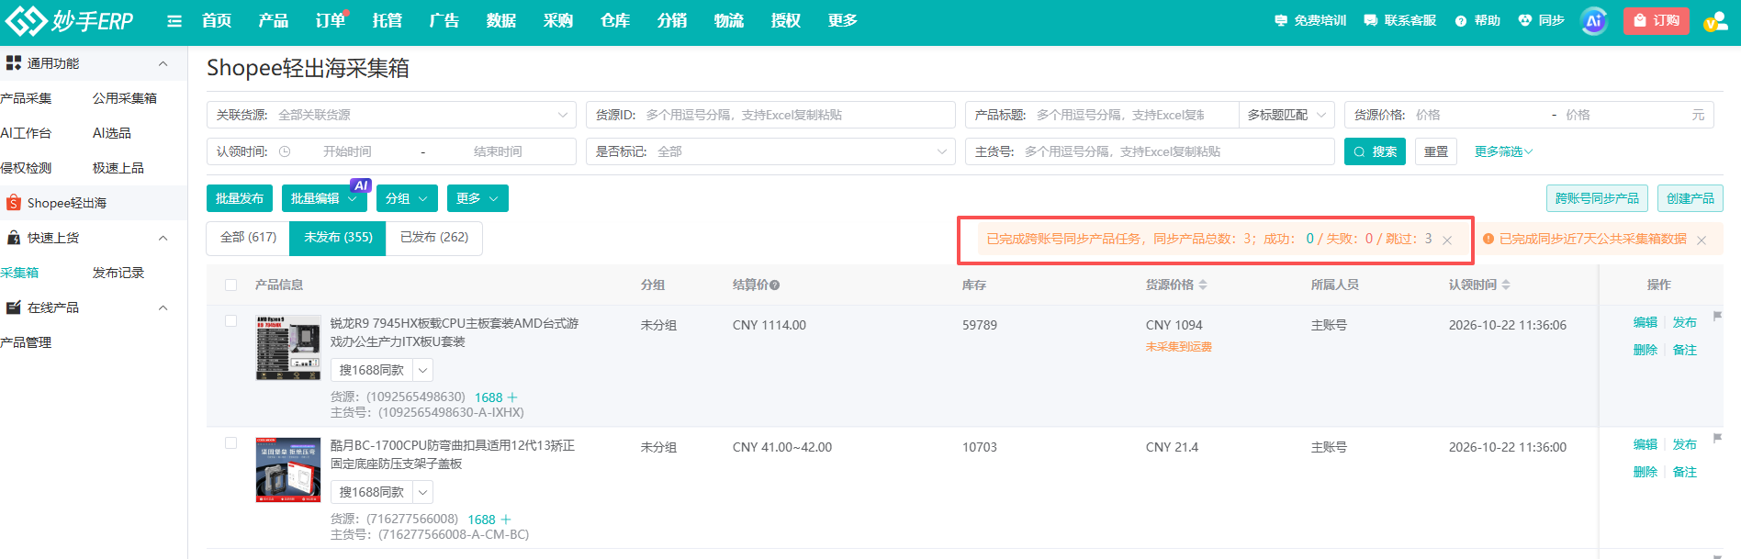Click the Shopee轻出海 sidebar item
1741x559 pixels.
(x=94, y=203)
